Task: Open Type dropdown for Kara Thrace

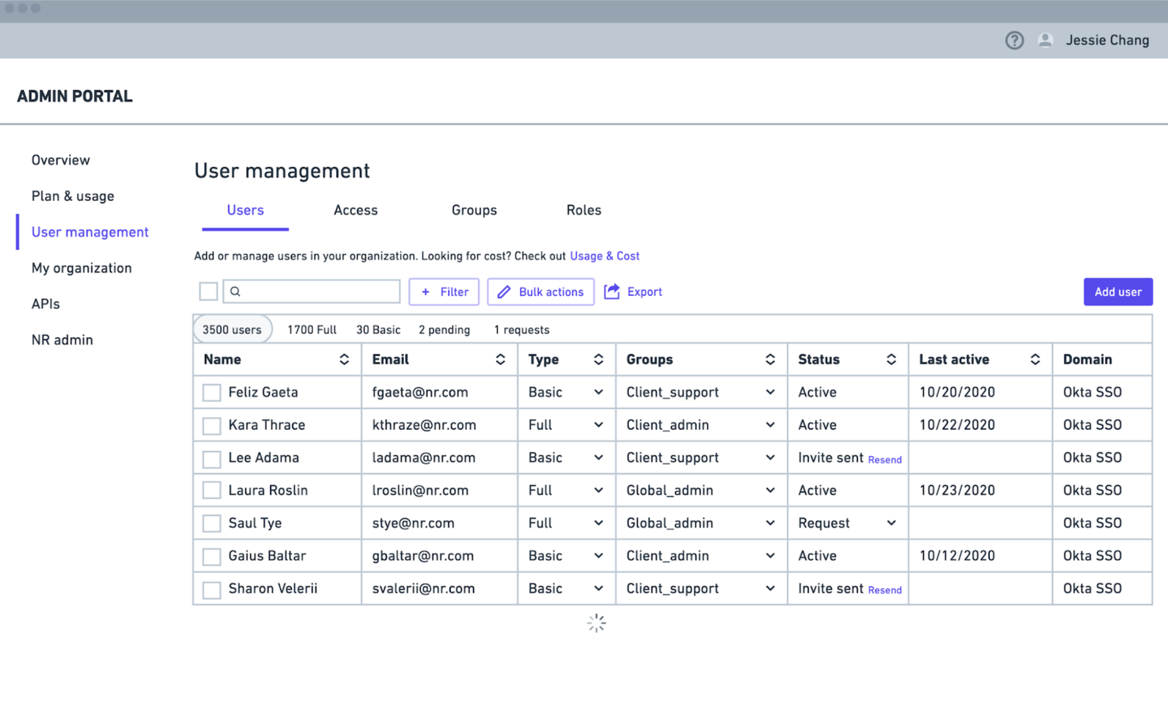Action: pyautogui.click(x=598, y=425)
